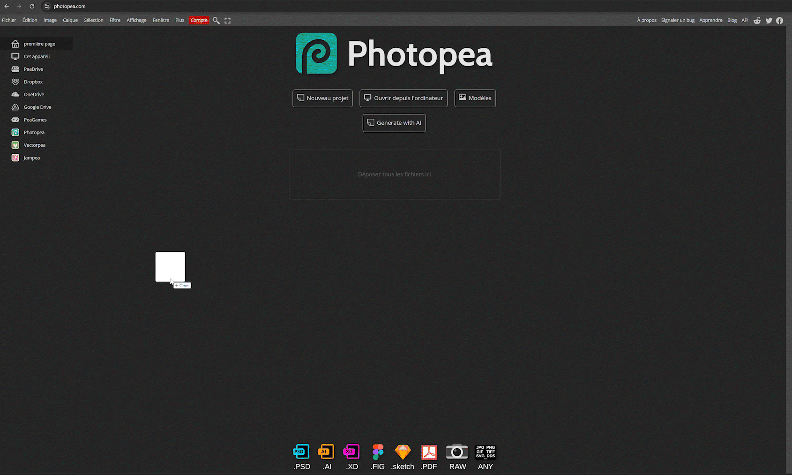Open the Filtre menu

115,20
